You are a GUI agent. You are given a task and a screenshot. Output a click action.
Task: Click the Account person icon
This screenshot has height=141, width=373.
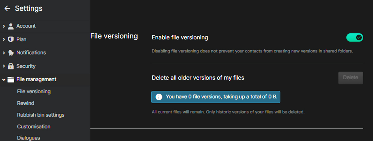11,26
